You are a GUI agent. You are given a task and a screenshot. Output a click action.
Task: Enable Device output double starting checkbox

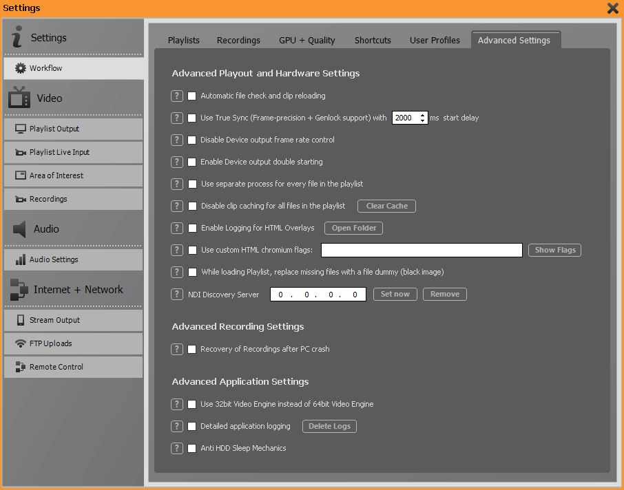pyautogui.click(x=192, y=162)
